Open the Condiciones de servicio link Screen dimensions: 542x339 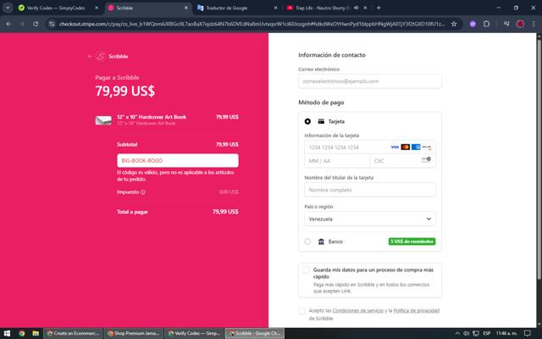[x=357, y=311]
